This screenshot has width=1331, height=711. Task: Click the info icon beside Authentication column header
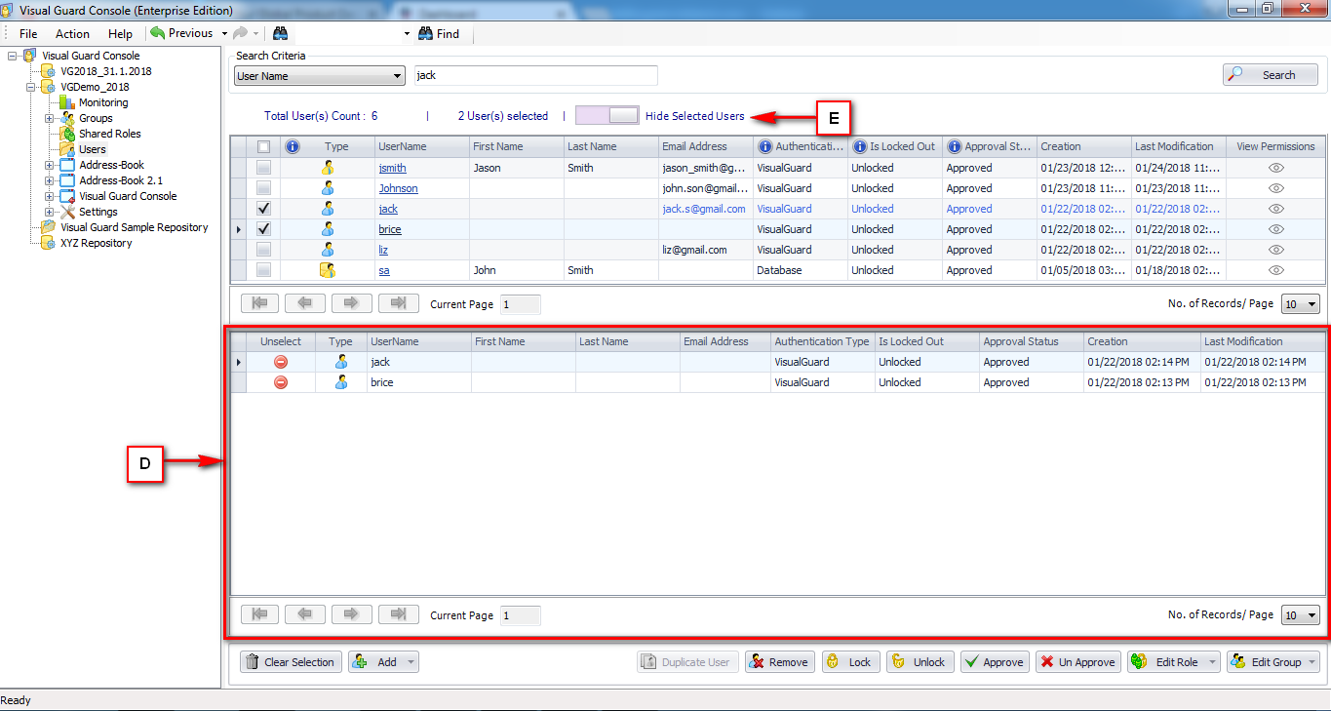764,146
